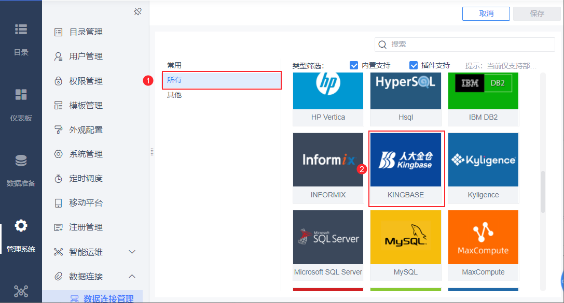Switch to the 常用 category

174,65
